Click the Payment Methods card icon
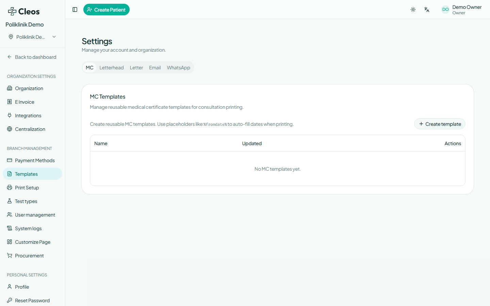Viewport: 490px width, 306px height. [x=10, y=160]
